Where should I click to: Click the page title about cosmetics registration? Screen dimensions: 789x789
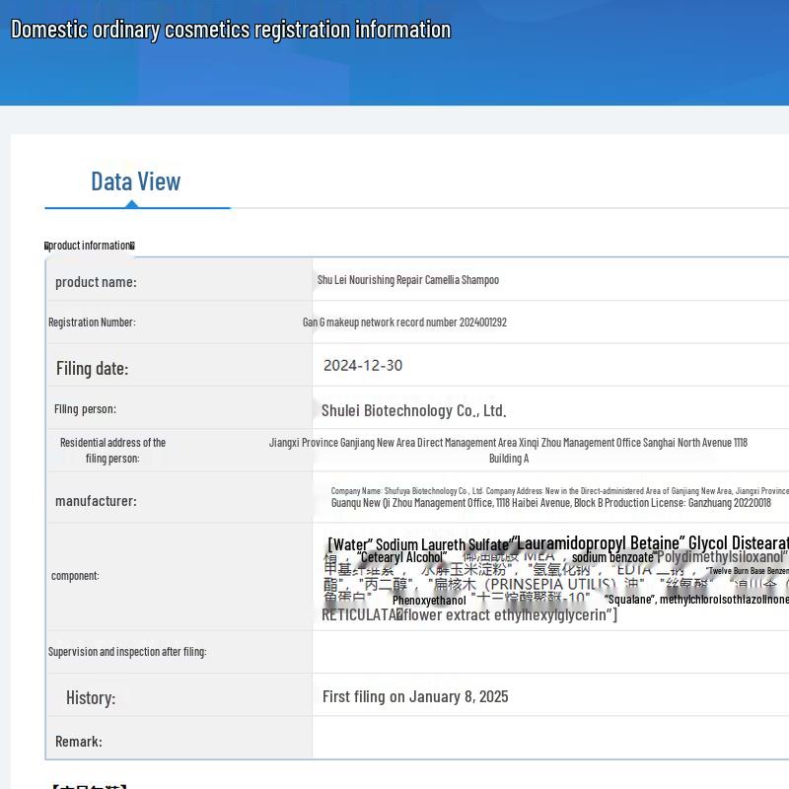point(231,30)
